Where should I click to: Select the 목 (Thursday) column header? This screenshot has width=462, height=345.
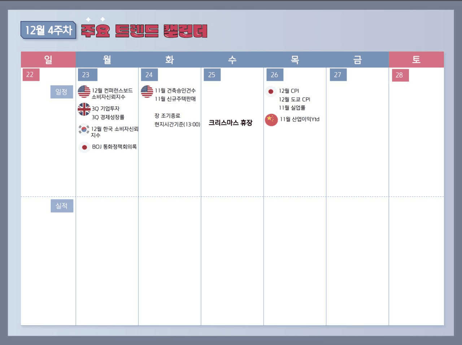pyautogui.click(x=295, y=60)
